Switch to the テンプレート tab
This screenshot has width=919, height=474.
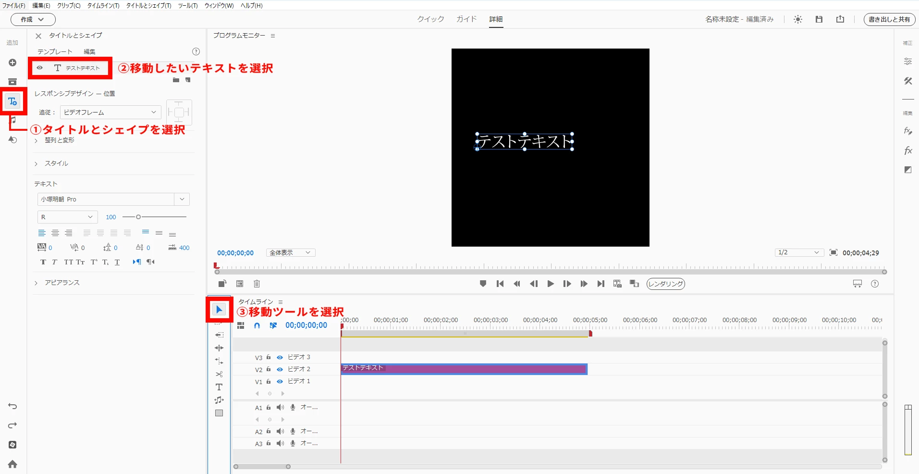55,51
